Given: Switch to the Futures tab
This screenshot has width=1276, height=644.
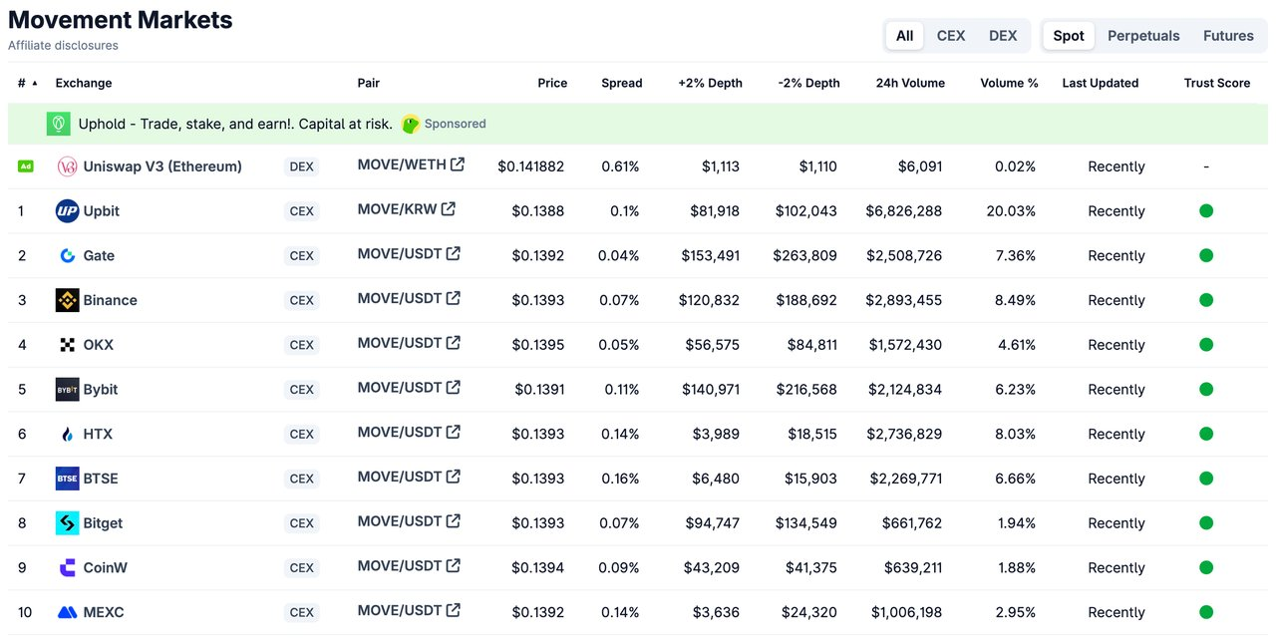Looking at the screenshot, I should click(x=1228, y=36).
